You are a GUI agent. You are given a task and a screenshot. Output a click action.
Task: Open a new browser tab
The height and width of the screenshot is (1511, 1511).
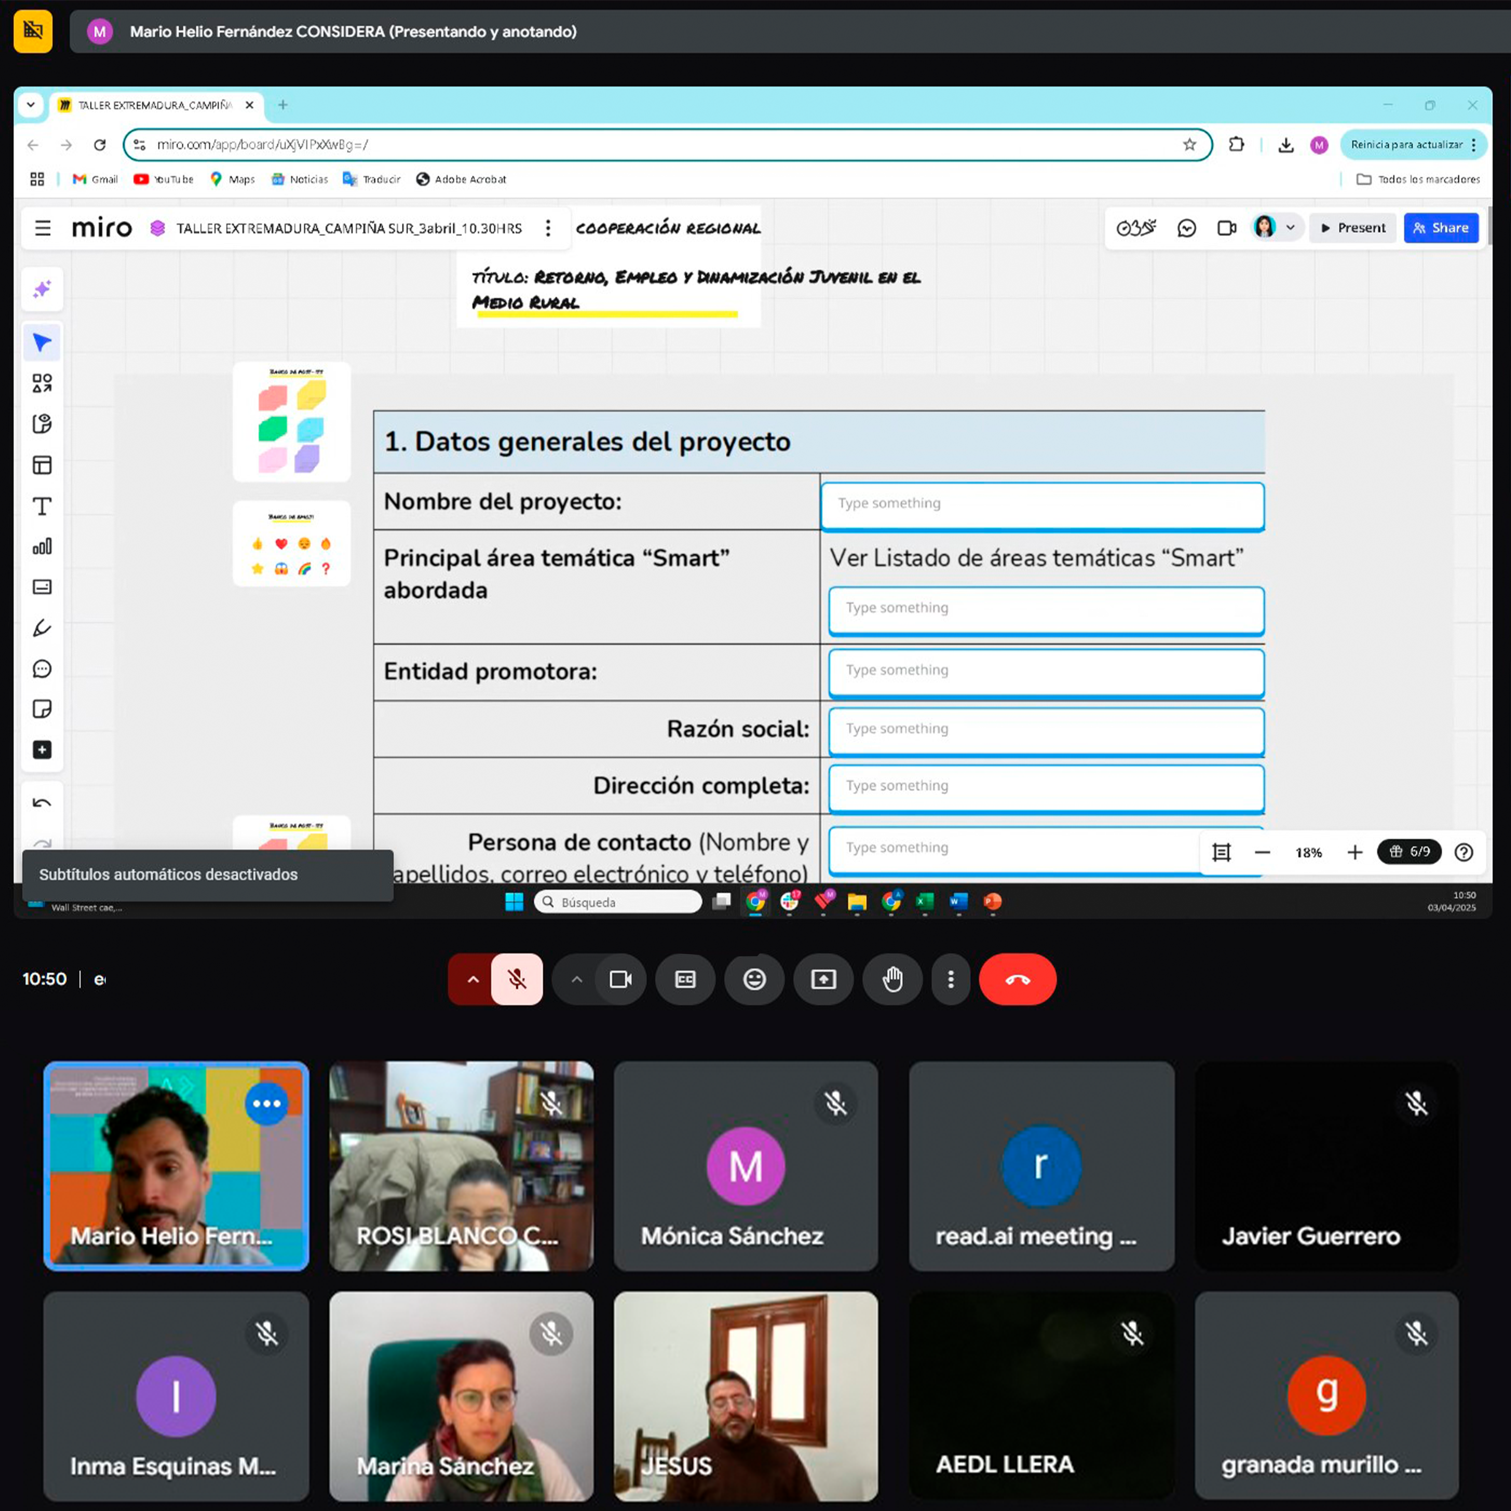click(283, 105)
